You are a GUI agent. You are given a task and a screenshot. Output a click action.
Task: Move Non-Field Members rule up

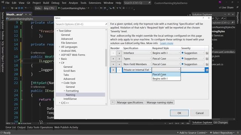click(113, 64)
